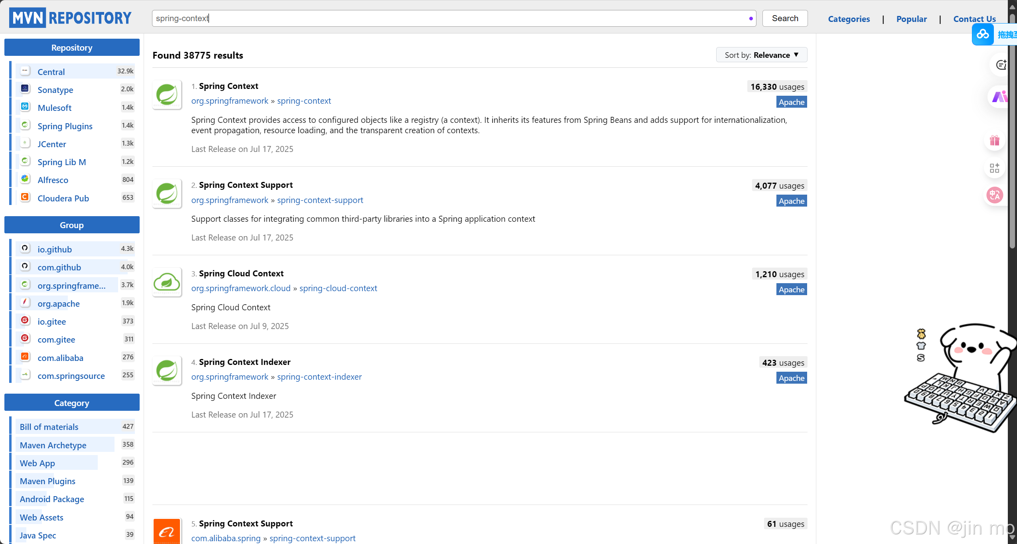Open the Categories nav item

(x=849, y=19)
